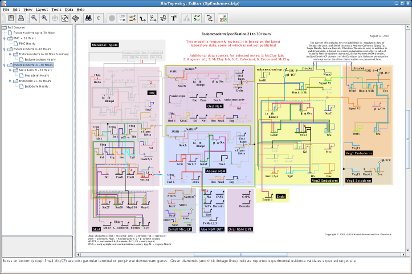Click the crosshair center icon in toolbar
Viewport: 412px width, 274px height.
click(99, 18)
